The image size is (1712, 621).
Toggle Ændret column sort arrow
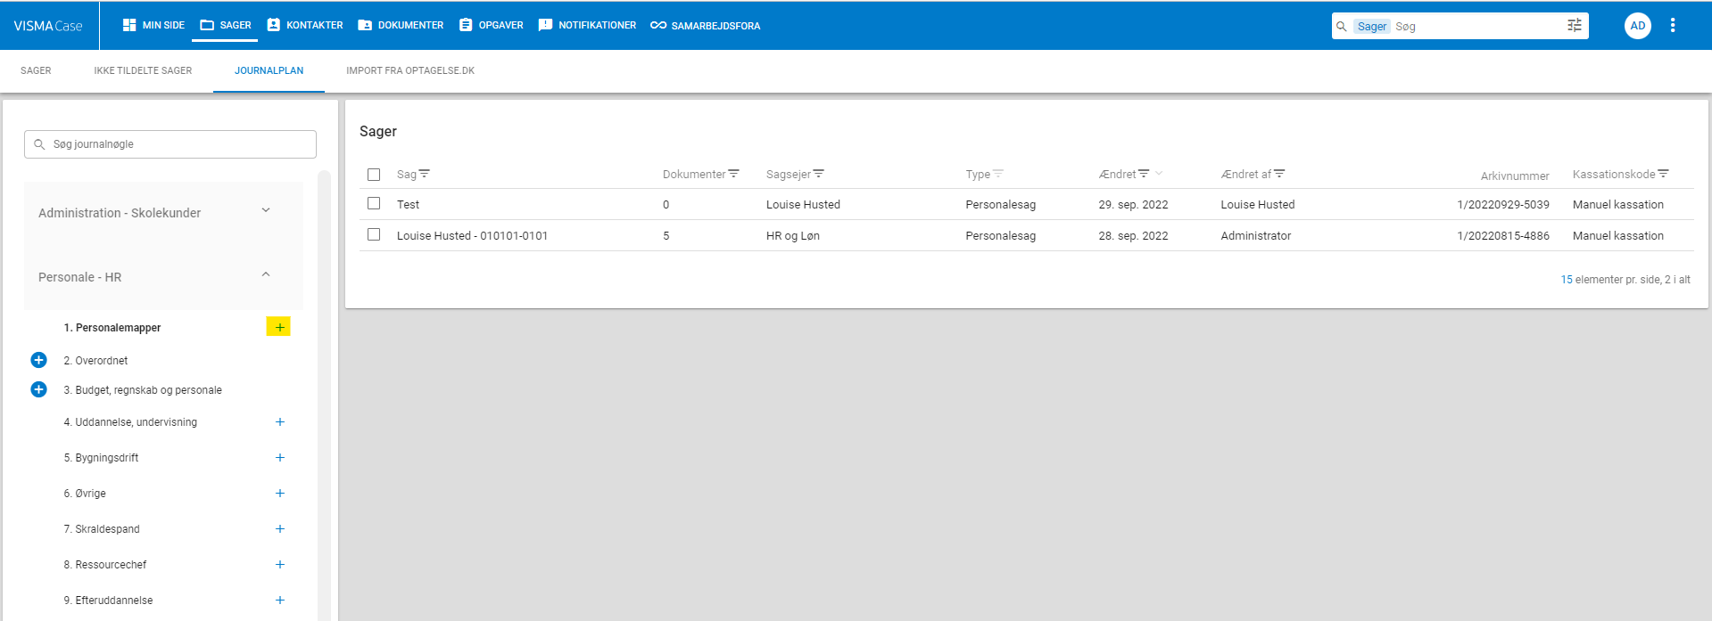[1159, 174]
